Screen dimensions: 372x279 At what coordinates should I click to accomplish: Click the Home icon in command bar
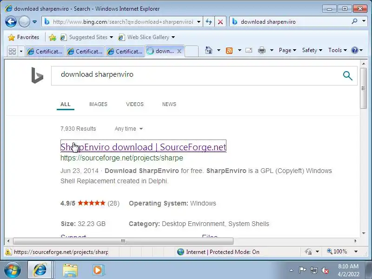209,50
